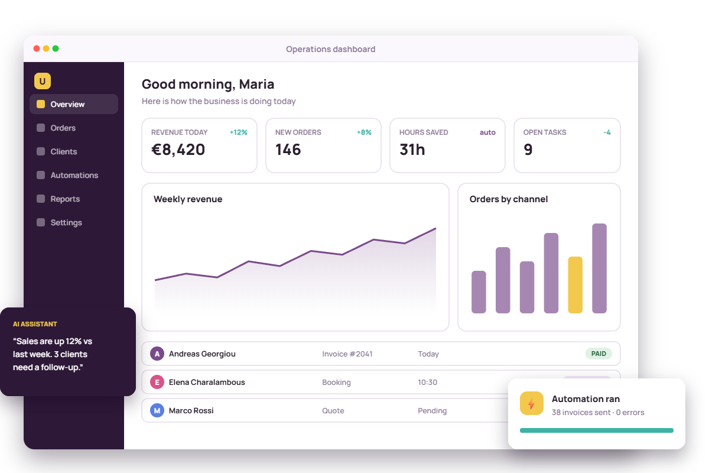
Task: Click the Open Tasks card
Action: pyautogui.click(x=567, y=145)
